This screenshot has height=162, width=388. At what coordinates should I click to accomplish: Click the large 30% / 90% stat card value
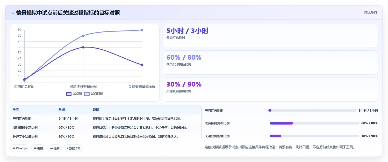pyautogui.click(x=184, y=84)
